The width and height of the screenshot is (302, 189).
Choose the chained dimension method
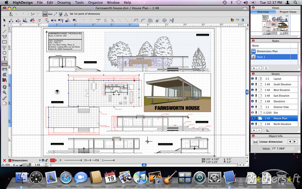pos(50,14)
